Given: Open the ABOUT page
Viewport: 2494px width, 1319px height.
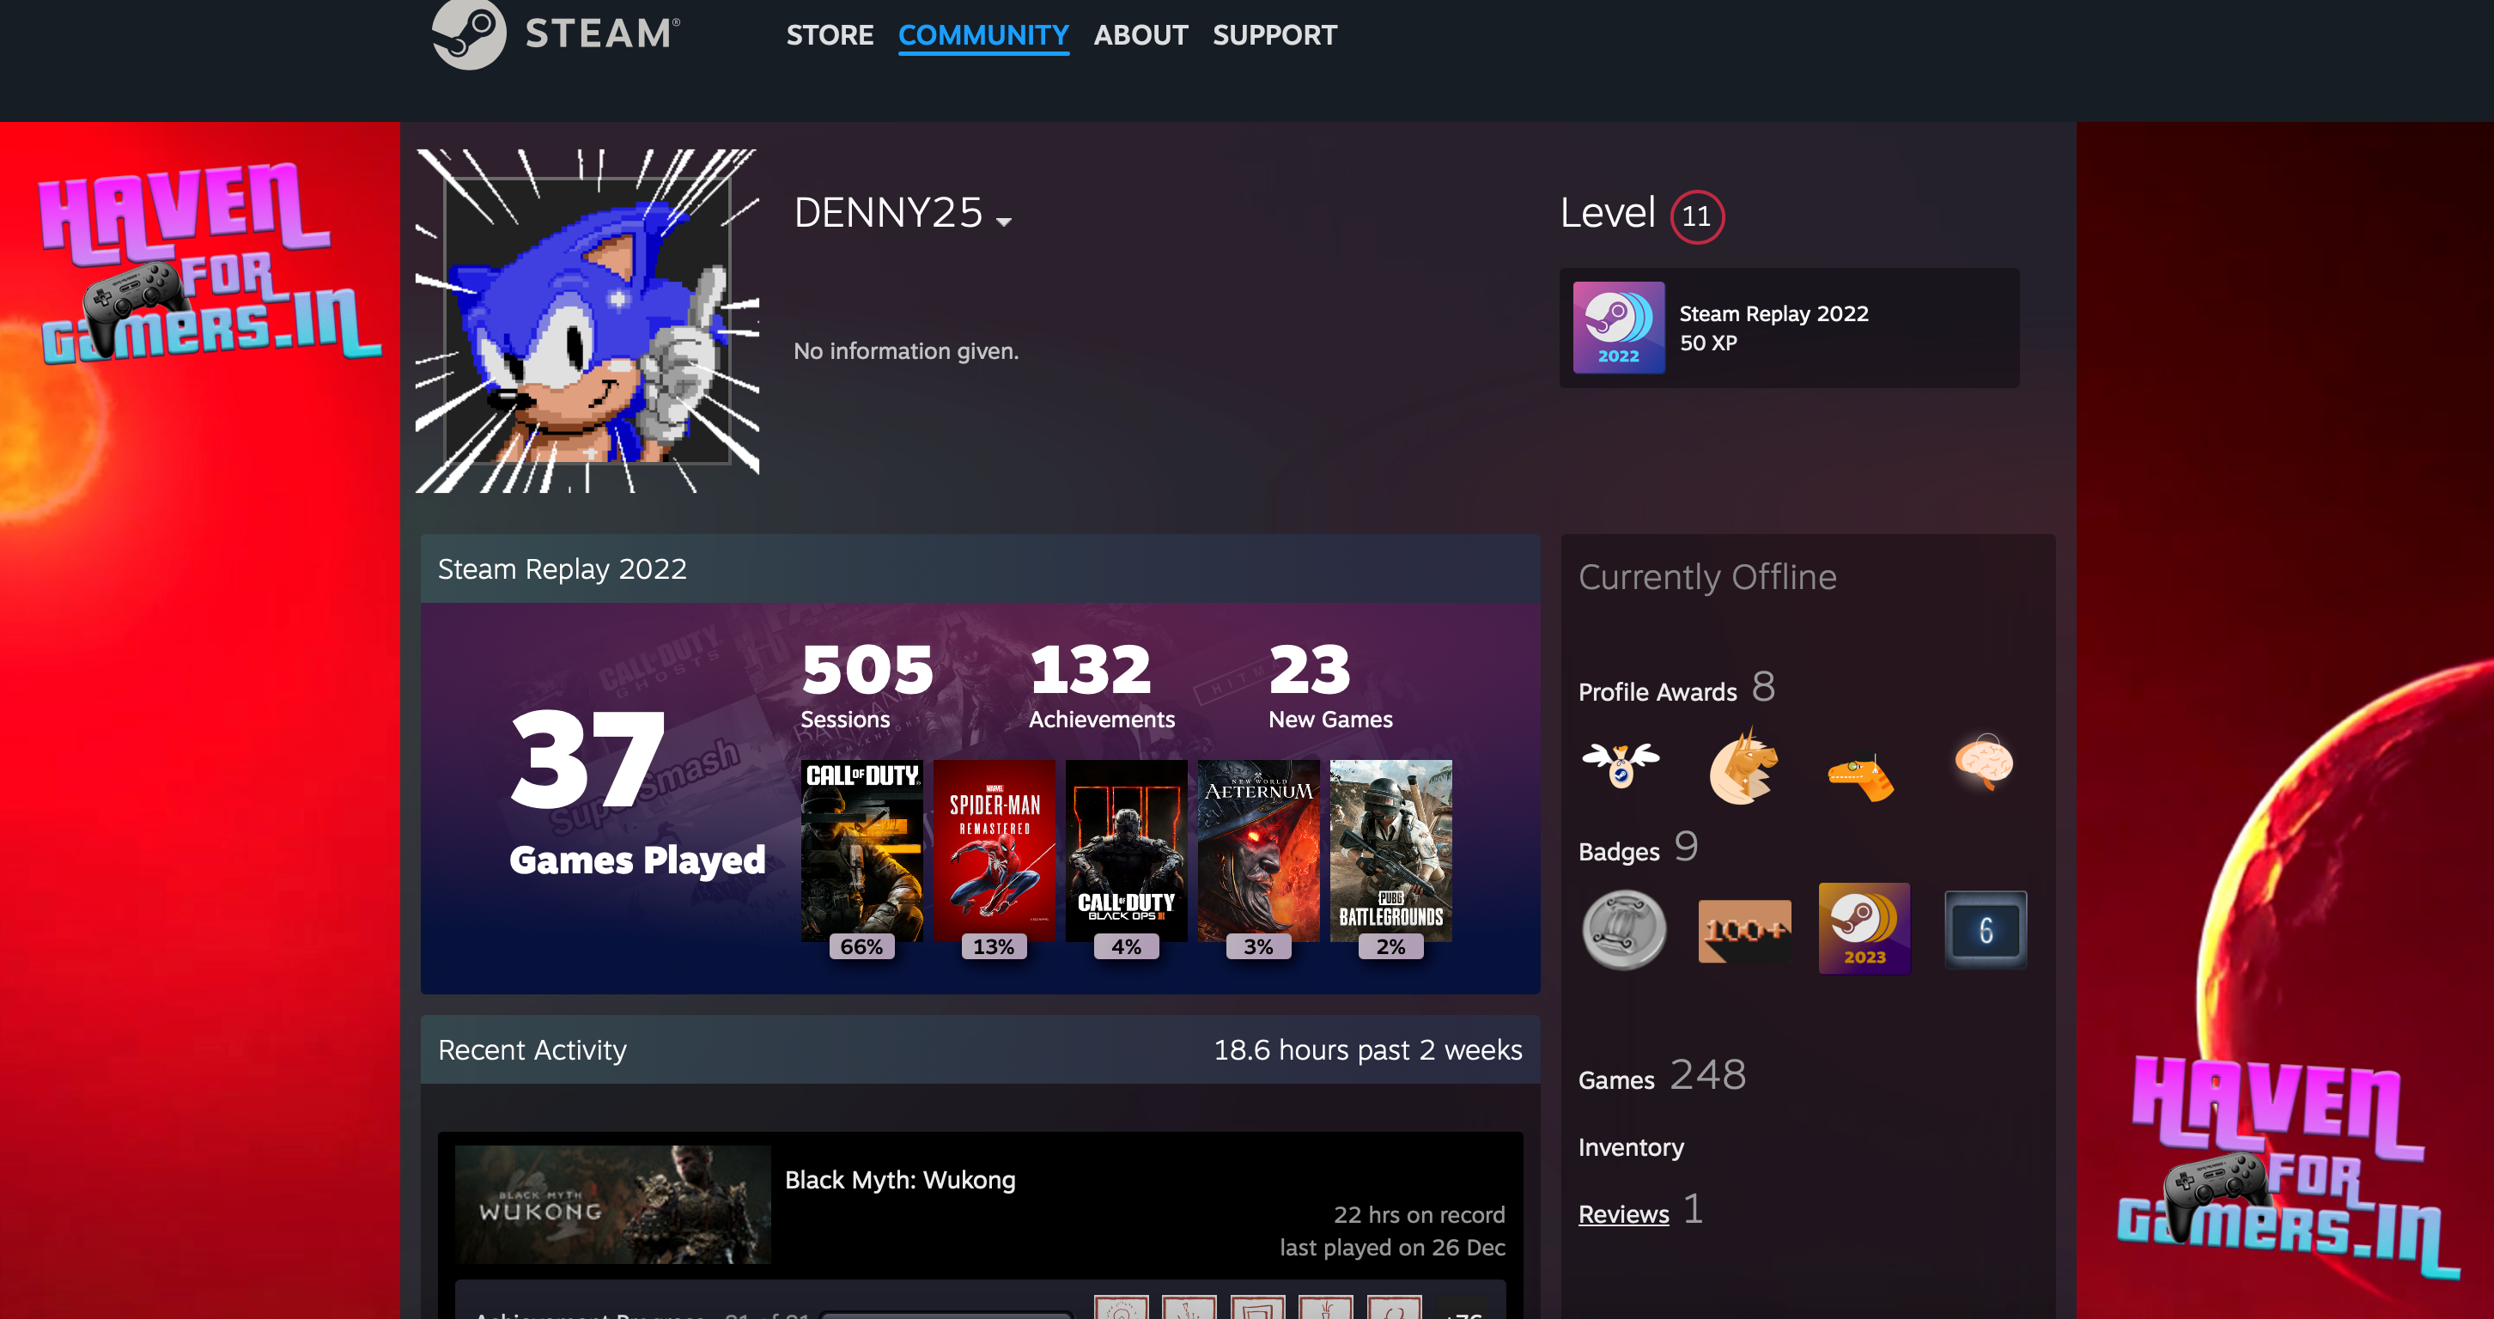Looking at the screenshot, I should tap(1141, 36).
